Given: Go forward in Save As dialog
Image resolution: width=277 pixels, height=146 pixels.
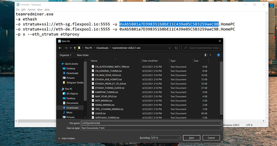Looking at the screenshot, I should point(66,48).
